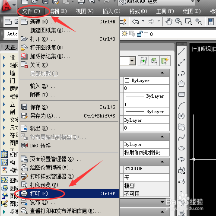Select the Polygon draw tool
Viewport: 216px width, 216px height.
click(181, 84)
